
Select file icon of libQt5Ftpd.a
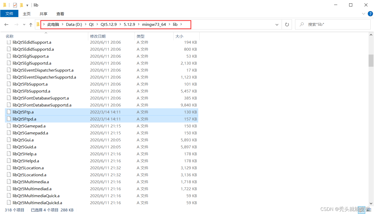coord(9,119)
